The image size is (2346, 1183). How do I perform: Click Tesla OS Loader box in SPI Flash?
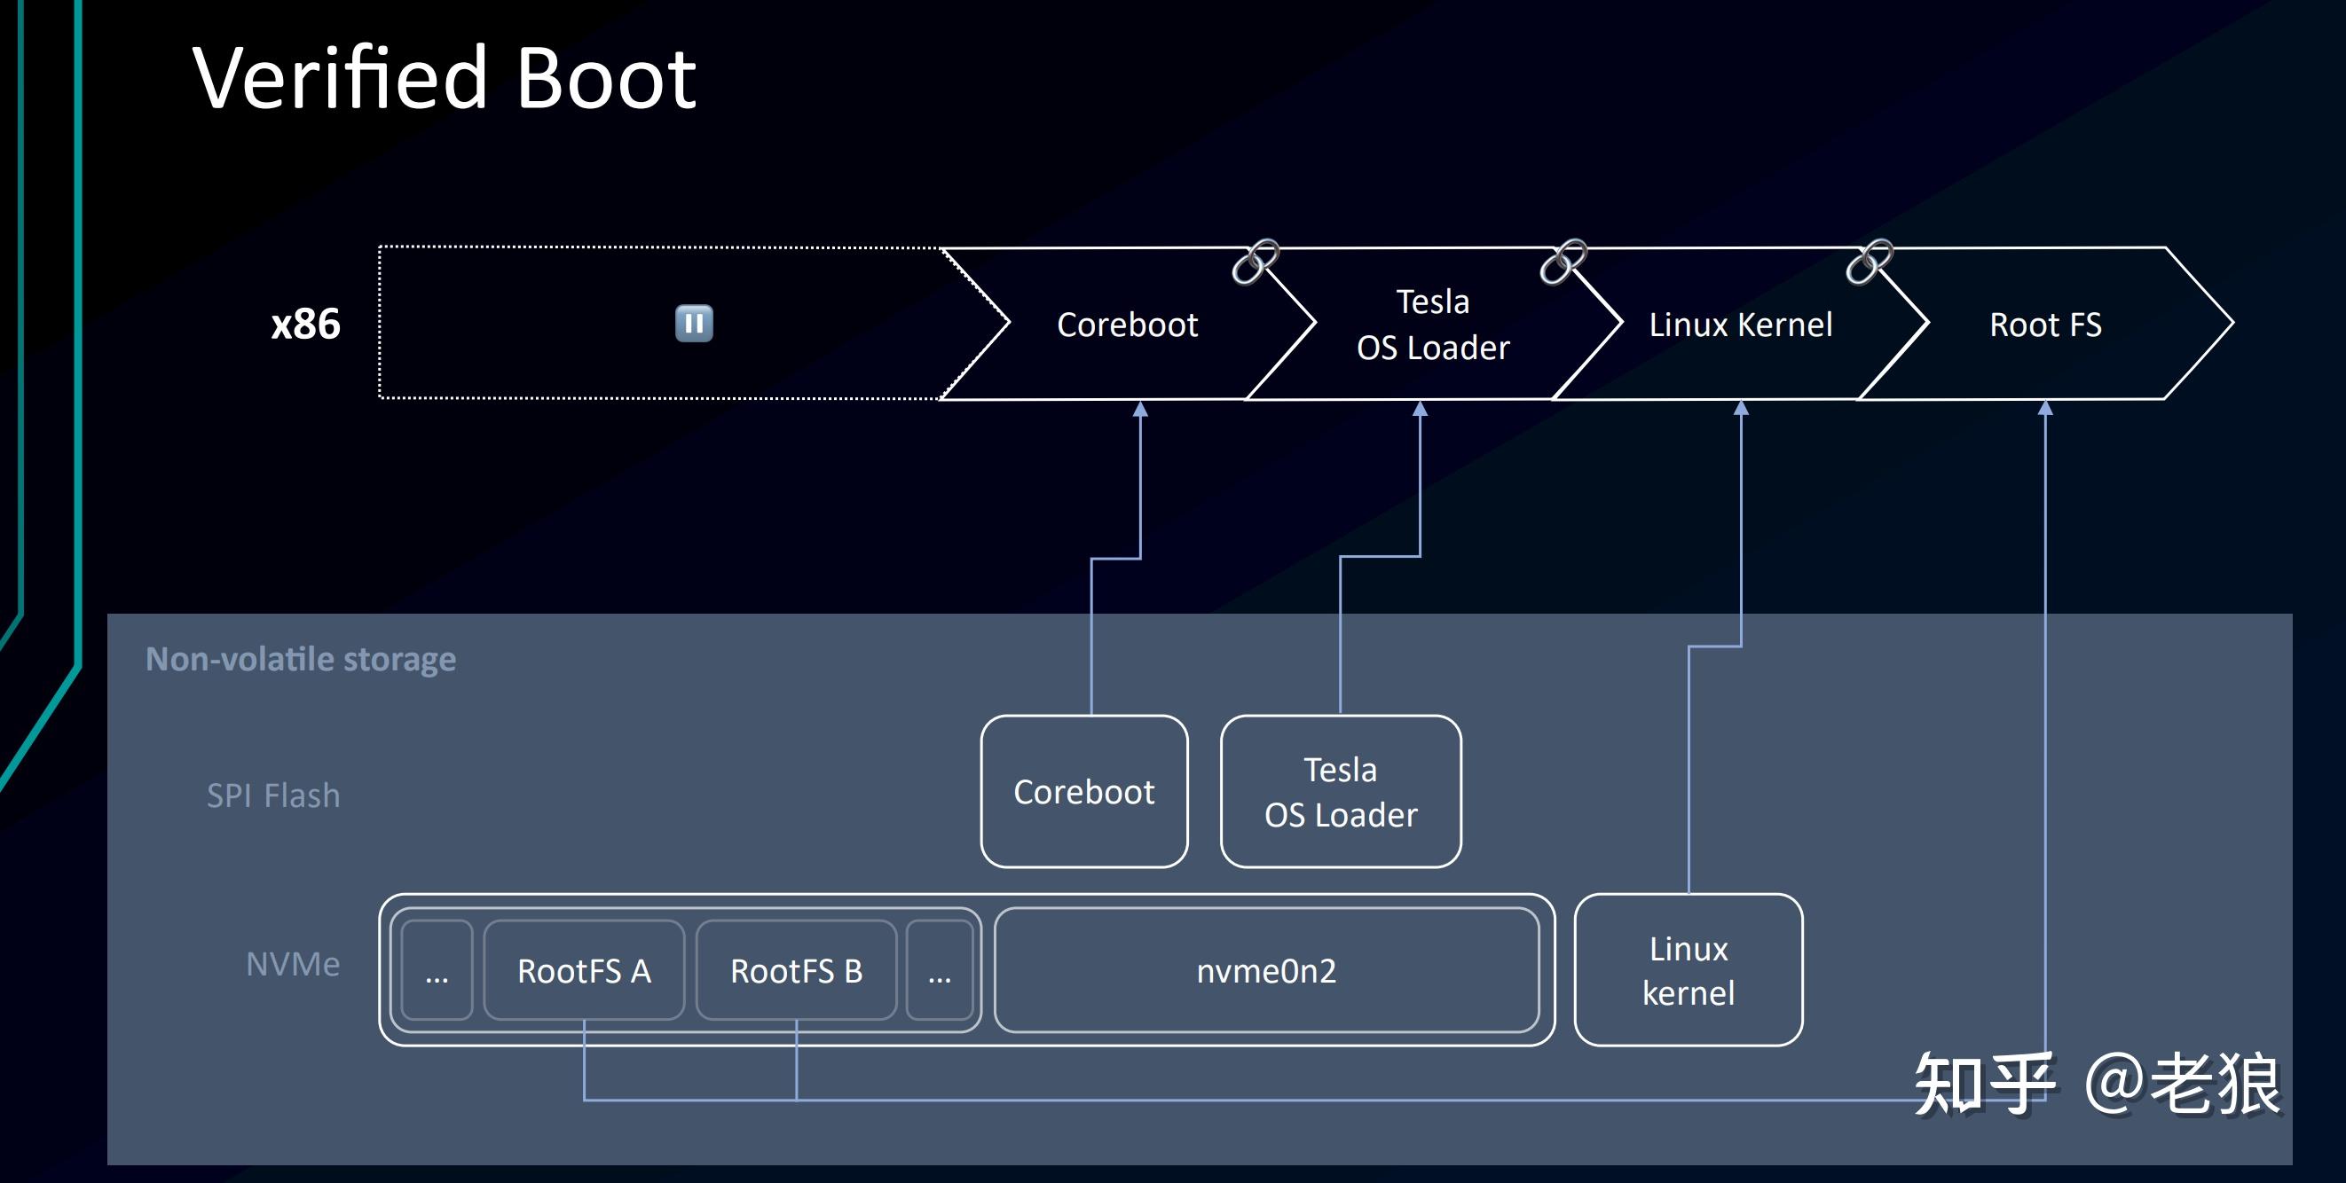[1341, 792]
